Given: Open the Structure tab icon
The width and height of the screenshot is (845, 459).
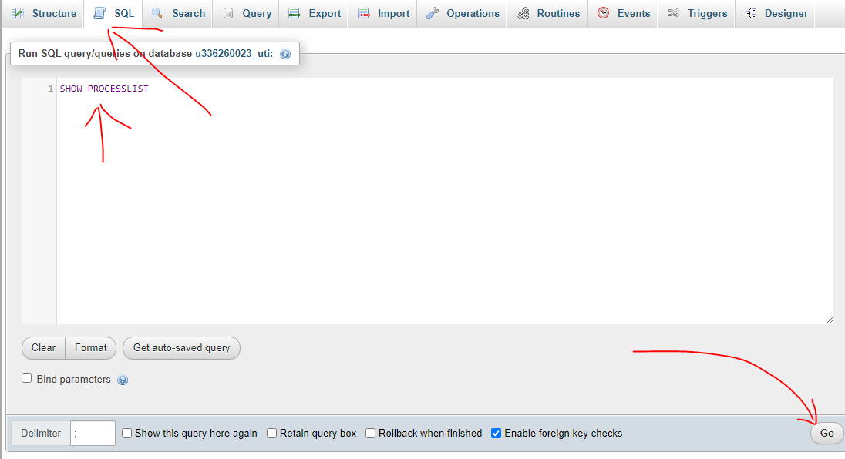Looking at the screenshot, I should [17, 12].
